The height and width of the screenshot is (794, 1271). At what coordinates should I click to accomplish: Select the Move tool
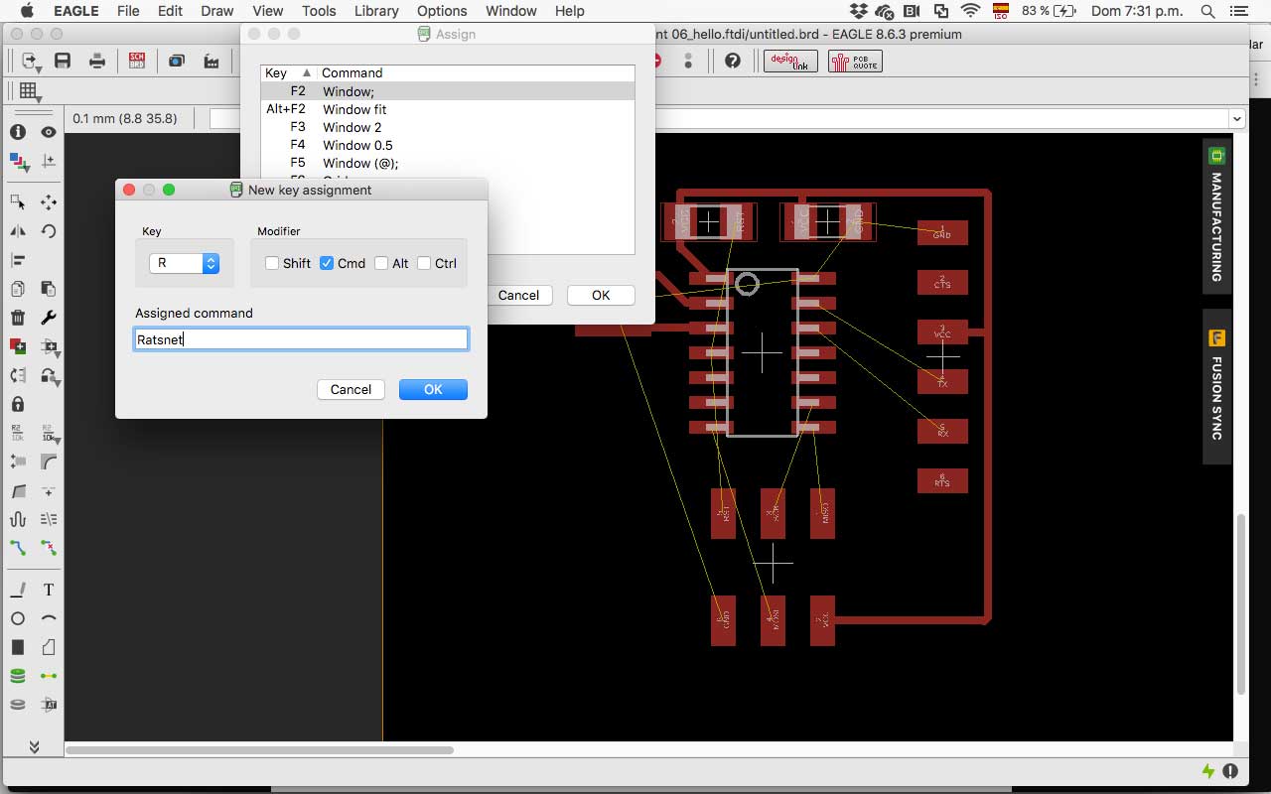pyautogui.click(x=49, y=201)
